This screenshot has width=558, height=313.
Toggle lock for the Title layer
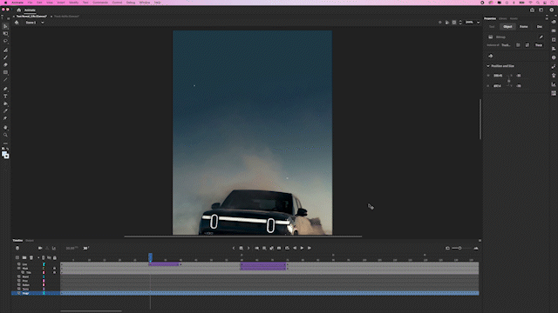tap(54, 272)
